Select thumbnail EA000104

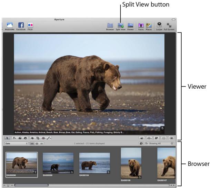(94, 163)
